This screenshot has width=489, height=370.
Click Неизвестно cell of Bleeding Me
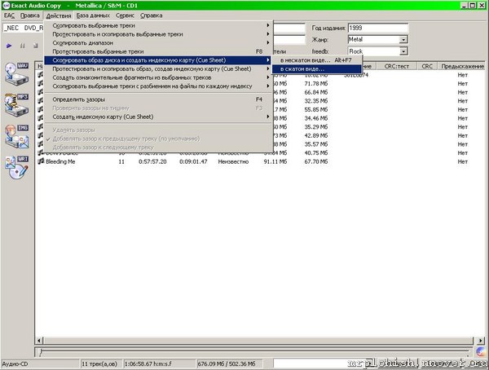point(233,161)
